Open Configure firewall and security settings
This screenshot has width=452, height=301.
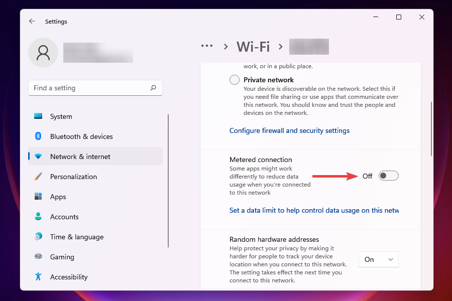click(289, 130)
